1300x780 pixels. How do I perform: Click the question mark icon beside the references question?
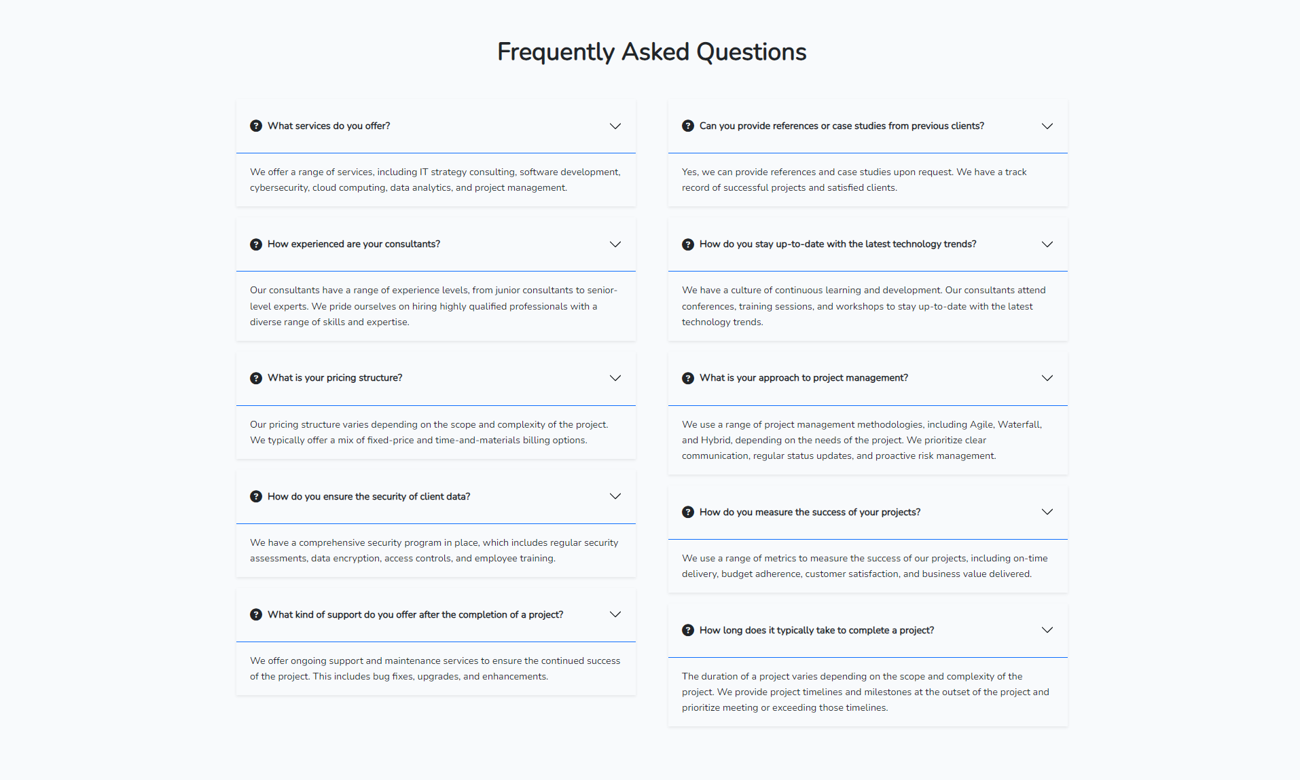click(x=687, y=126)
